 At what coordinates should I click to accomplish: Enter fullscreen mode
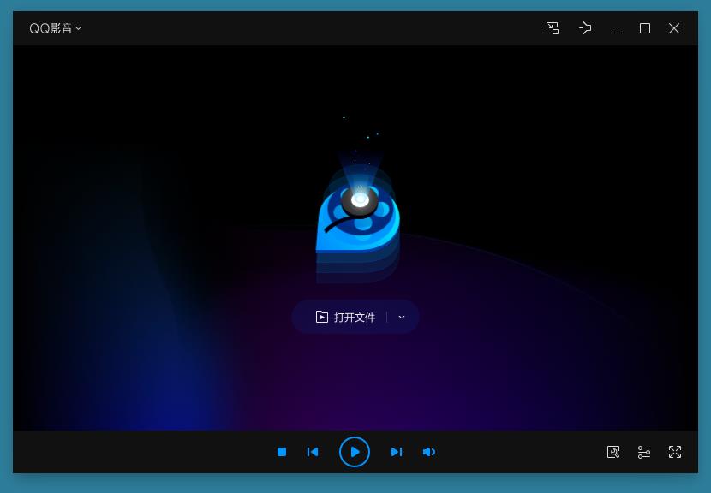click(675, 452)
